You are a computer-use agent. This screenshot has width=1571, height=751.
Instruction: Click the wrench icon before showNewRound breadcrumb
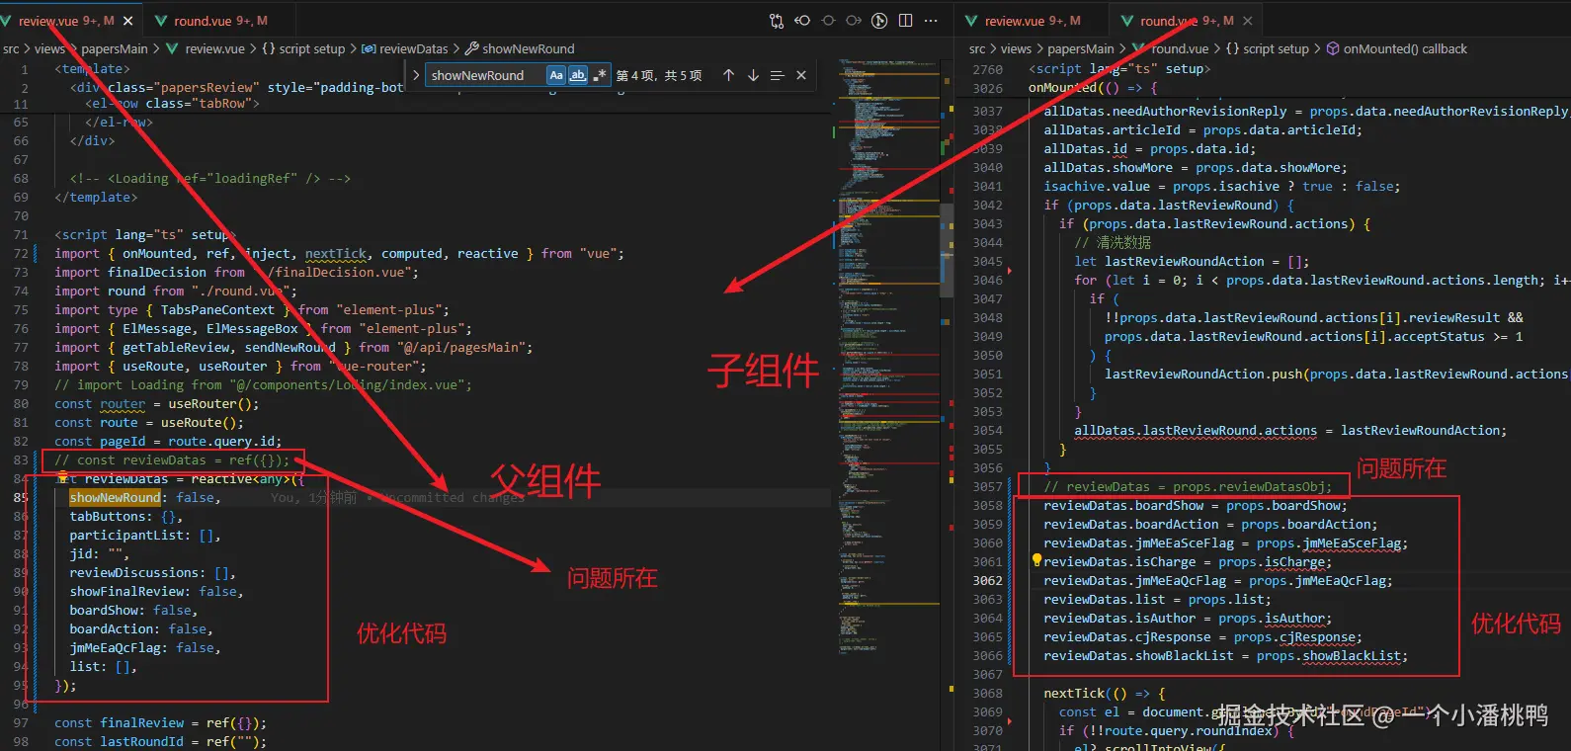coord(472,48)
